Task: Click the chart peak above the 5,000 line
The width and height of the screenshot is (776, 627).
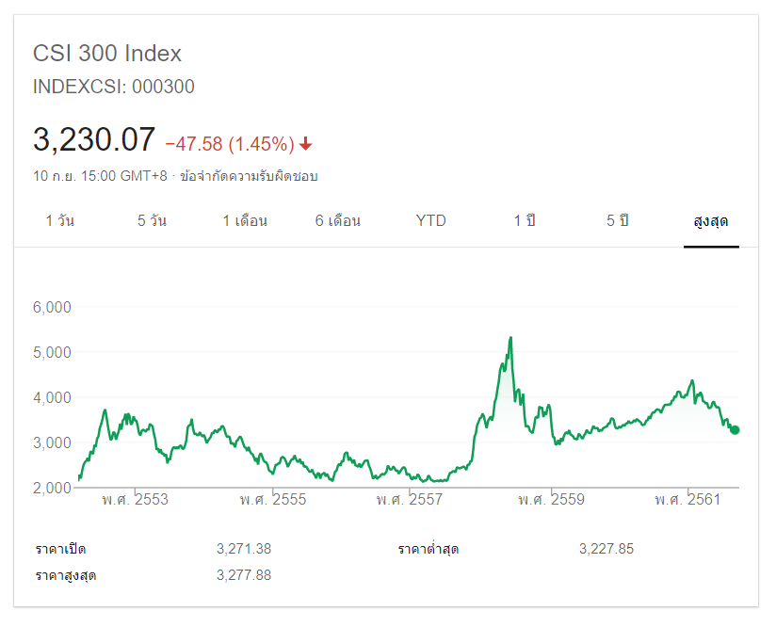Action: point(510,338)
